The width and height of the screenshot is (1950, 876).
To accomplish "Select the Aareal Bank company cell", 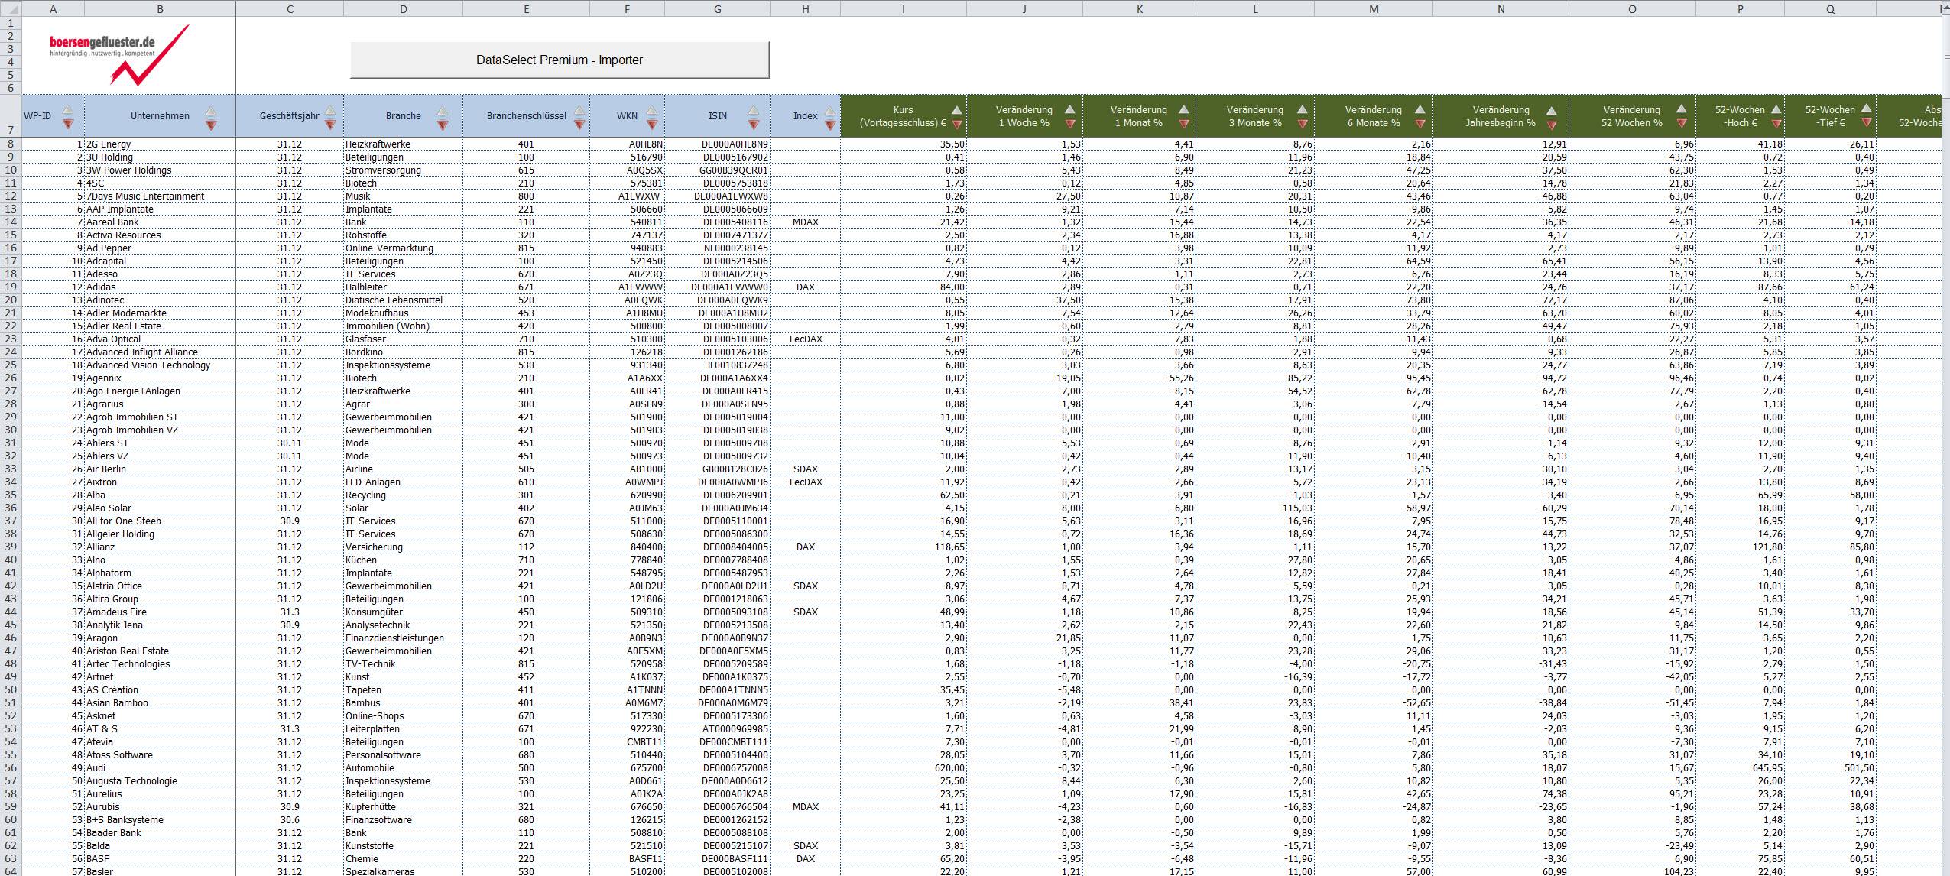I will (x=160, y=222).
